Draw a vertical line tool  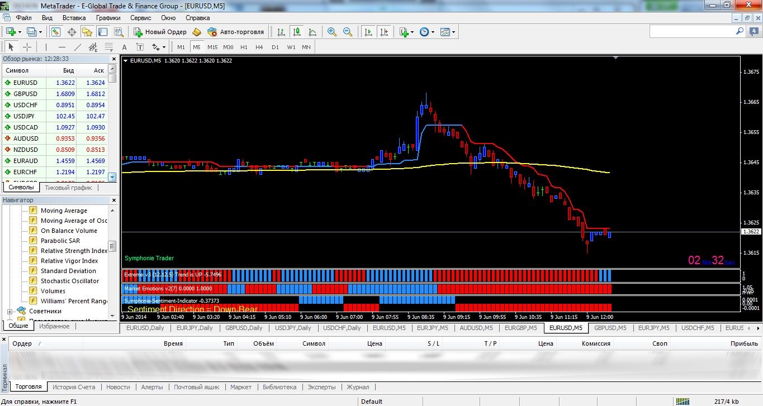(x=46, y=47)
